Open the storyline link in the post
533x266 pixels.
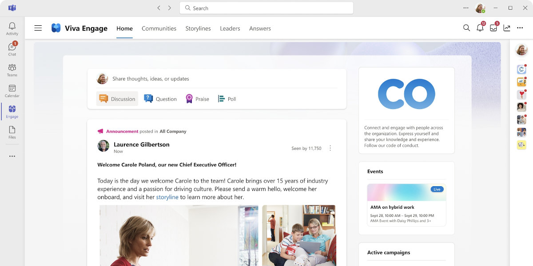pos(167,197)
